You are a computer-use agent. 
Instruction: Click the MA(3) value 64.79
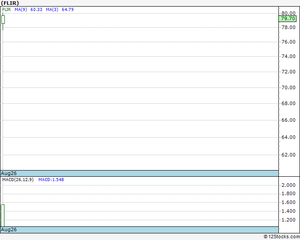pyautogui.click(x=68, y=10)
